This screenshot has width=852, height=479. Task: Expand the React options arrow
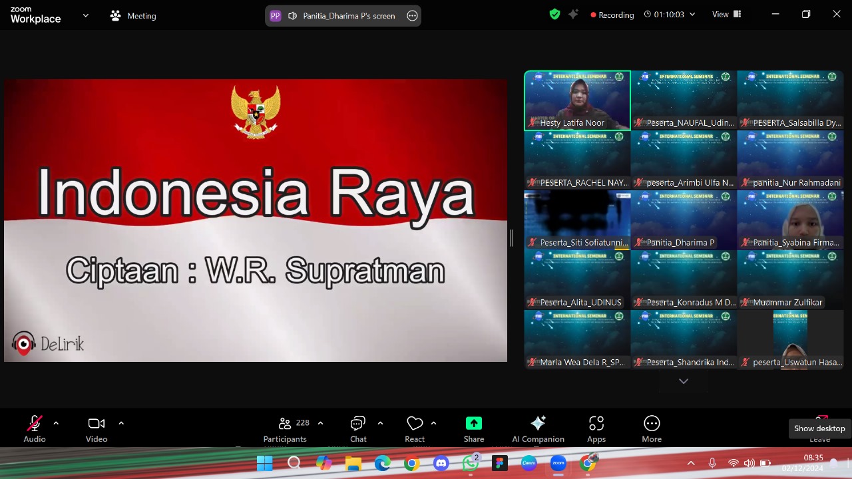[433, 423]
